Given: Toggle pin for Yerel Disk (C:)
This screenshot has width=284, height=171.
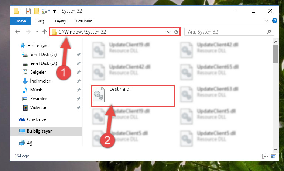Looking at the screenshot, I should [78, 55].
